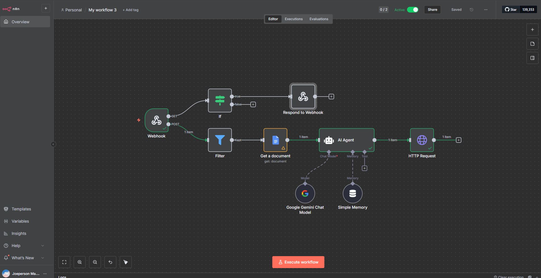Open Templates in the sidebar
The image size is (541, 278).
tap(25, 209)
